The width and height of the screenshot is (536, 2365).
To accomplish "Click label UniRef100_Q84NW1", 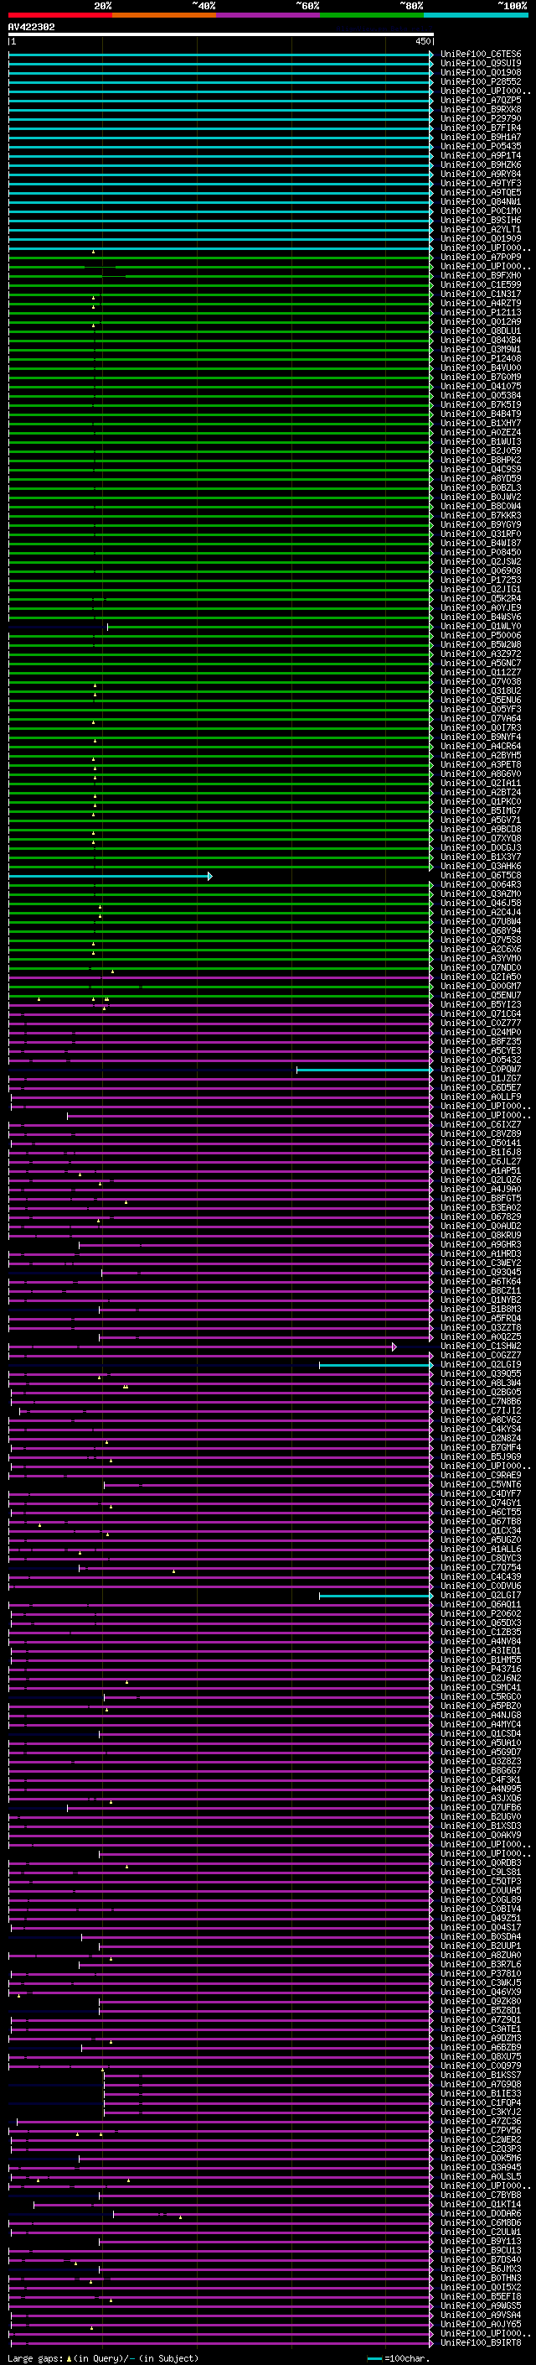I will 481,202.
